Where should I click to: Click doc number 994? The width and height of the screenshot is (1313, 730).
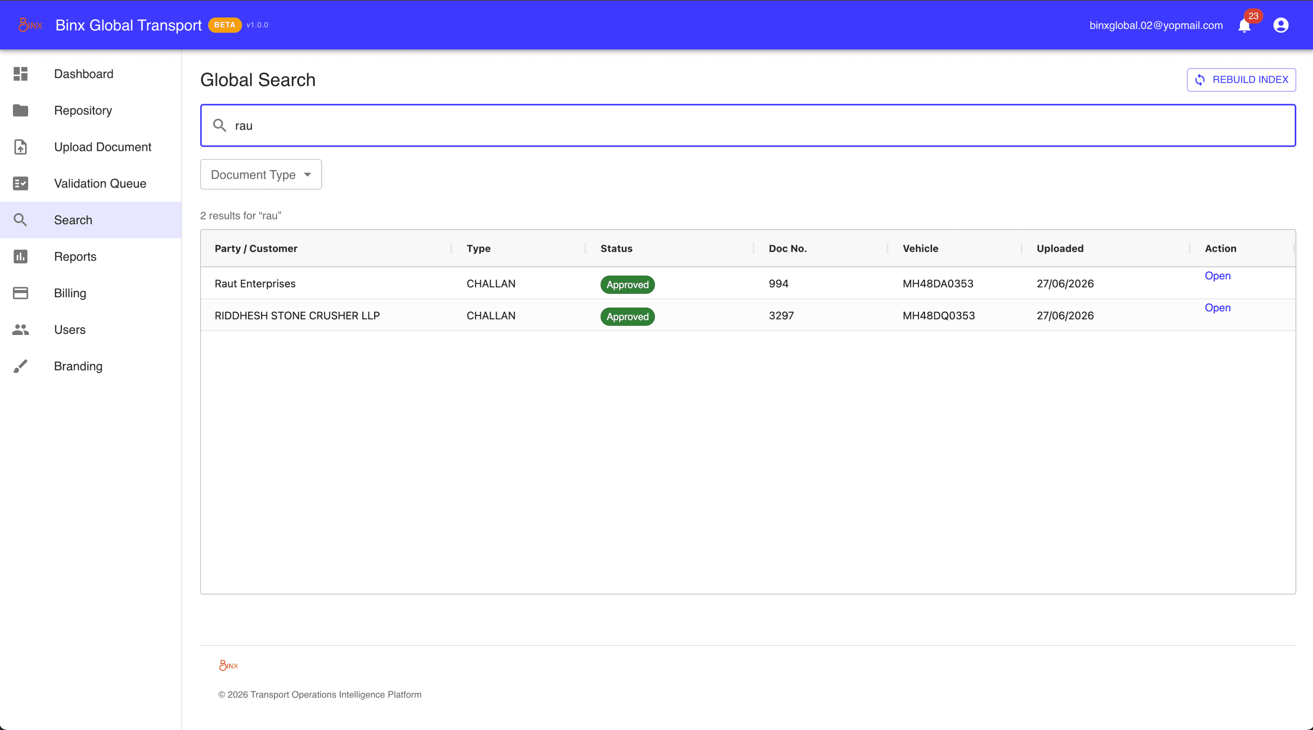(x=778, y=283)
